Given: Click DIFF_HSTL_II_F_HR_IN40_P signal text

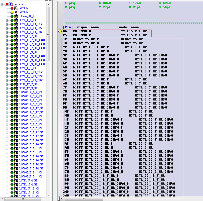Looking at the screenshot, I should pyautogui.click(x=99, y=120).
